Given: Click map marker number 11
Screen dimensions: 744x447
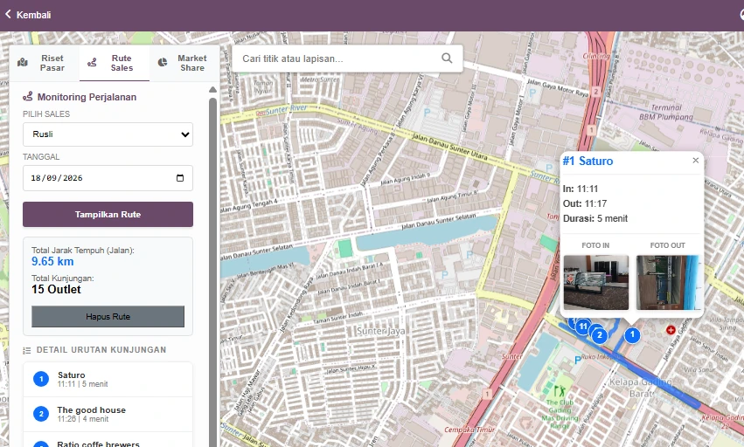Looking at the screenshot, I should [583, 327].
